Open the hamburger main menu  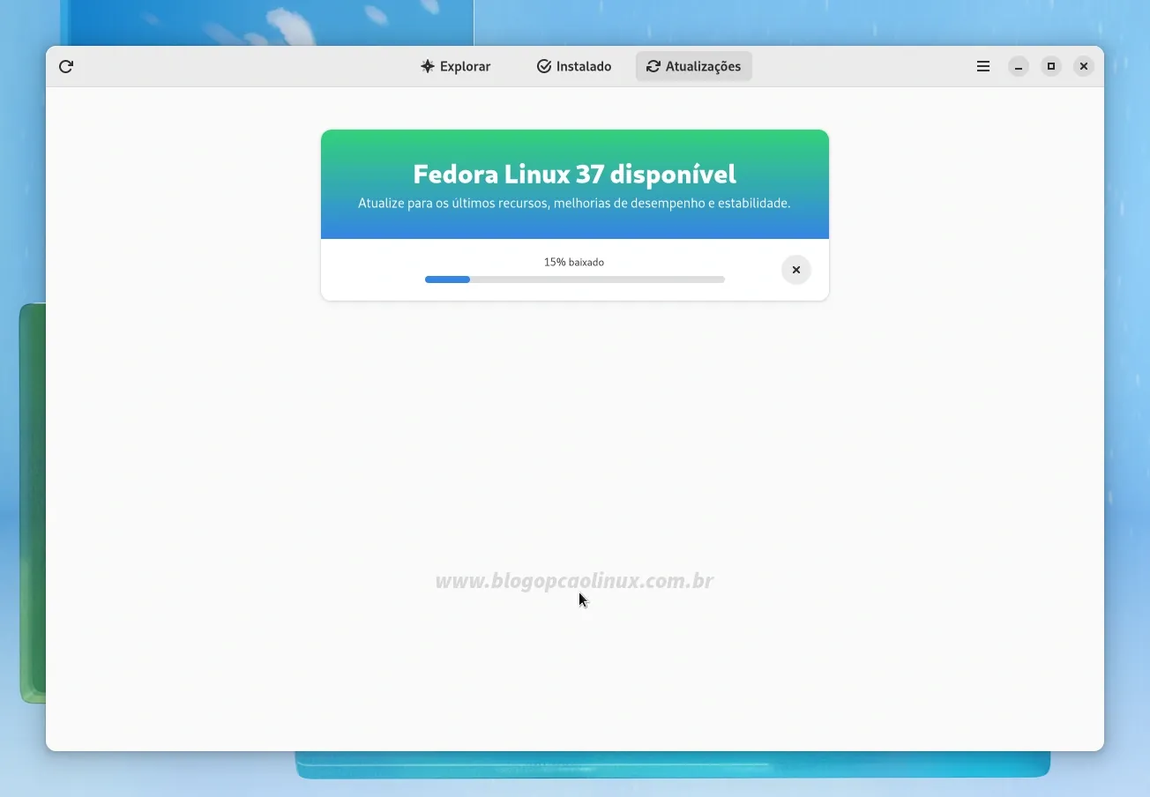(x=983, y=66)
